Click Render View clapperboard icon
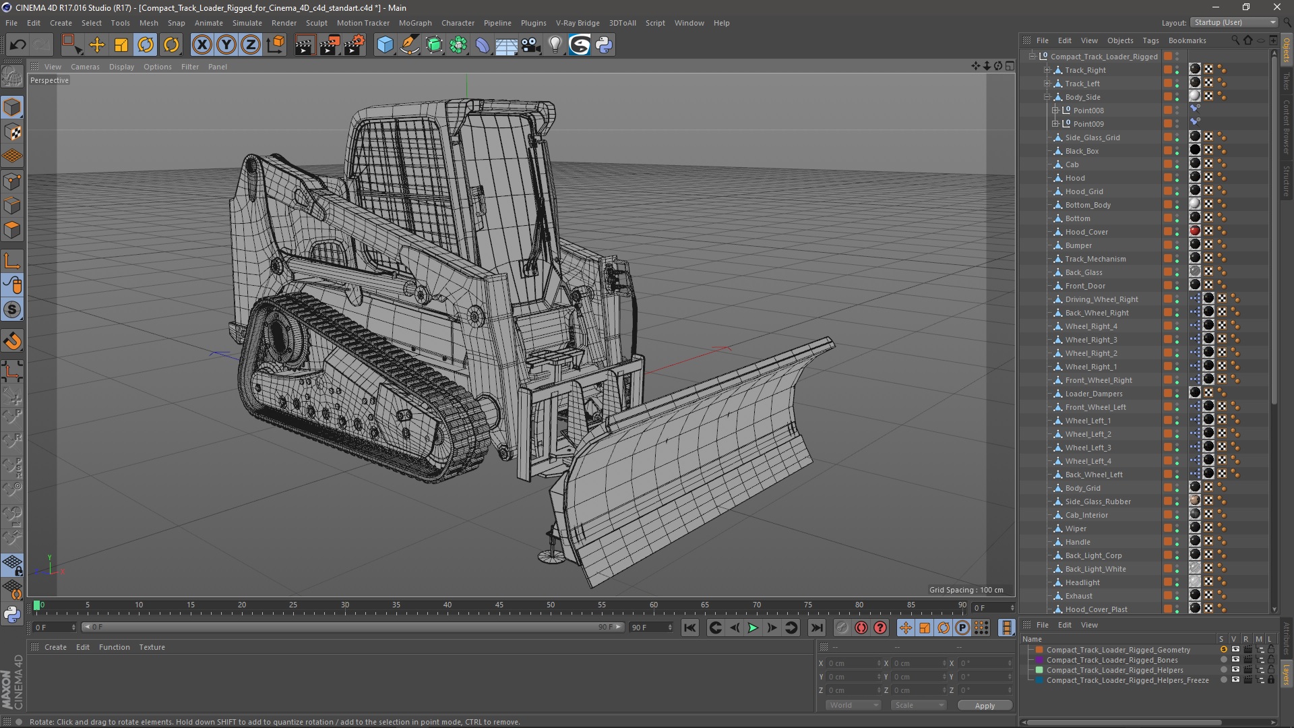Image resolution: width=1294 pixels, height=728 pixels. point(305,45)
